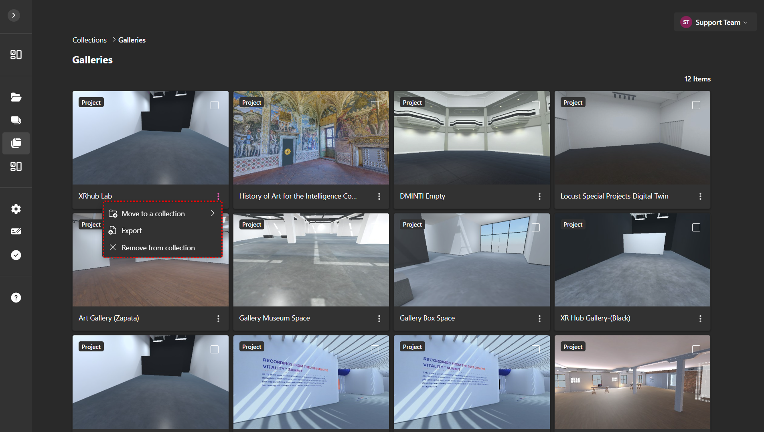This screenshot has height=432, width=764.
Task: Select Remove from collection menu item
Action: pos(158,248)
